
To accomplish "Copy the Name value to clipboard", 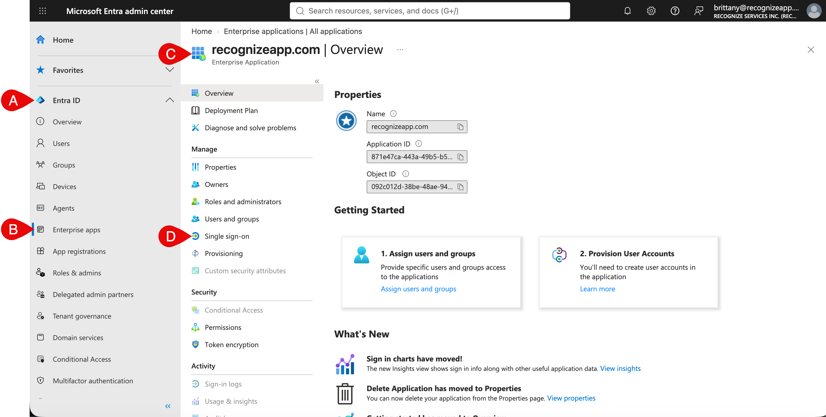I will pyautogui.click(x=460, y=127).
